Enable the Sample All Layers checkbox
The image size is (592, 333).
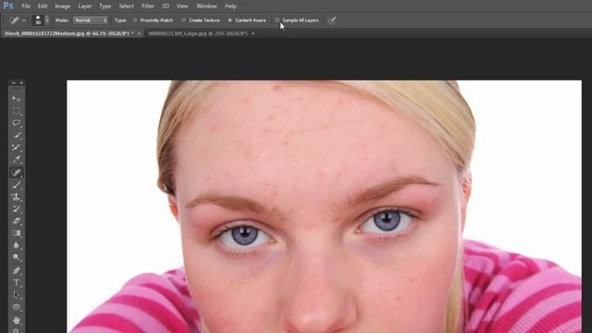(277, 20)
